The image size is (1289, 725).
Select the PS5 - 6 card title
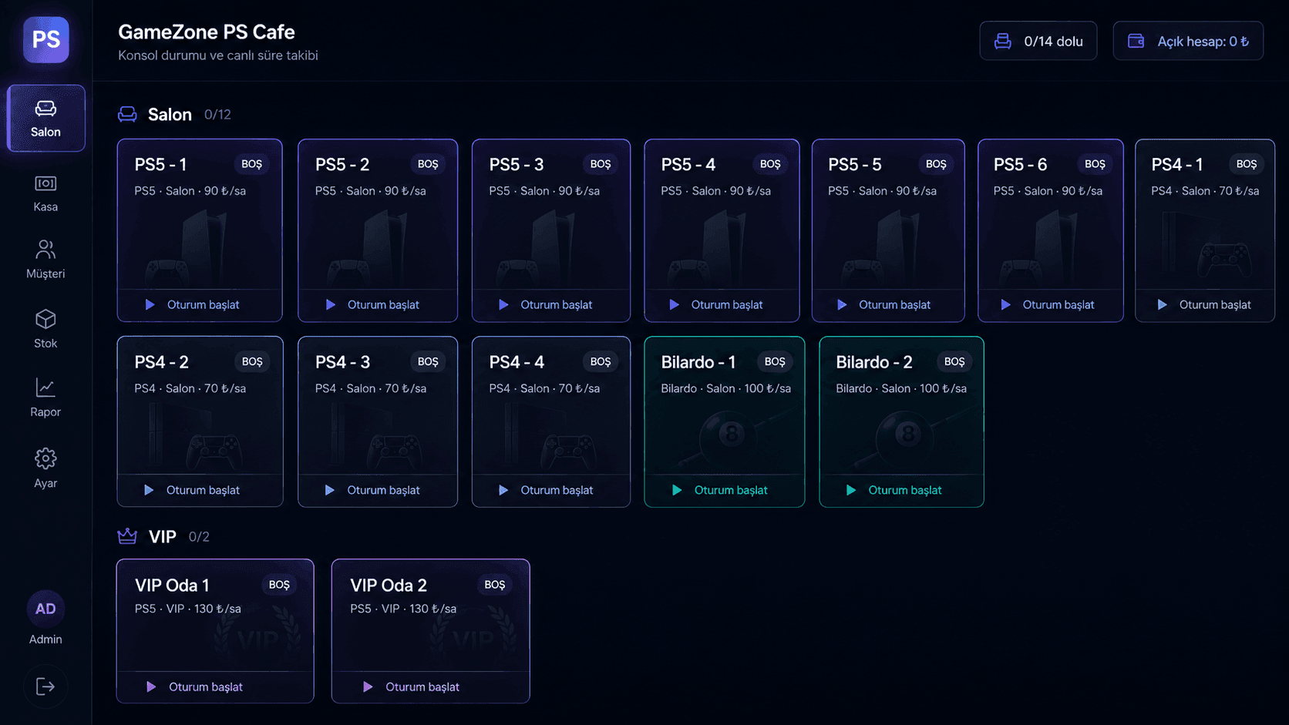point(1020,165)
